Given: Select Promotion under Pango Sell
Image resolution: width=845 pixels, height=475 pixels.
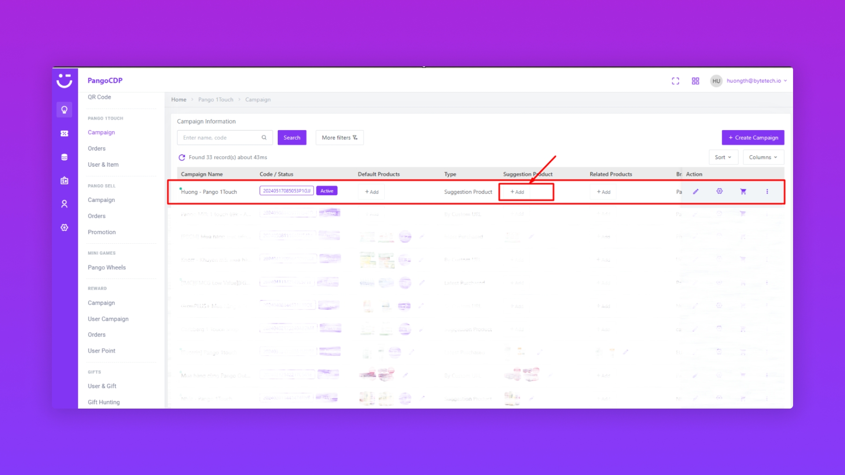Looking at the screenshot, I should point(102,232).
